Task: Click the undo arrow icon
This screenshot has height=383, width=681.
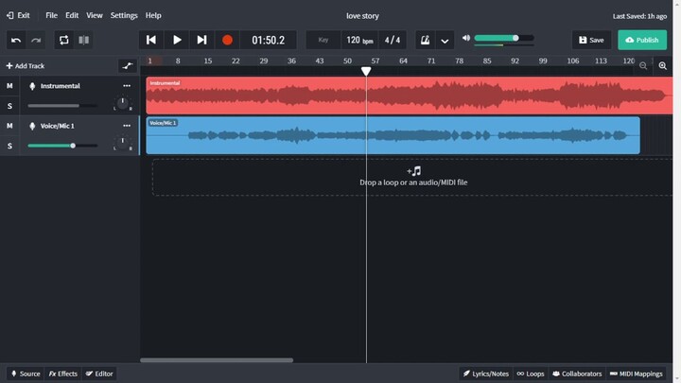Action: (x=16, y=40)
